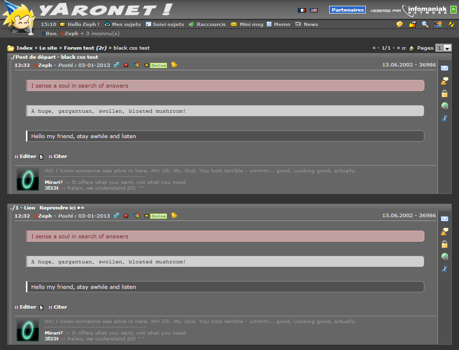Click the yellow bell icon in the first post header
459x350 pixels.
(x=174, y=65)
